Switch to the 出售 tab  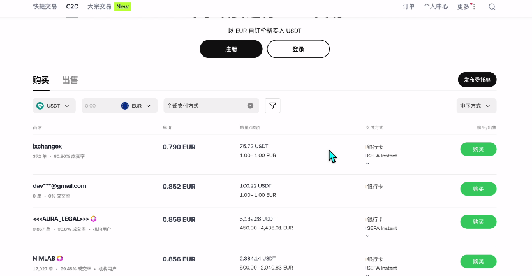click(70, 80)
